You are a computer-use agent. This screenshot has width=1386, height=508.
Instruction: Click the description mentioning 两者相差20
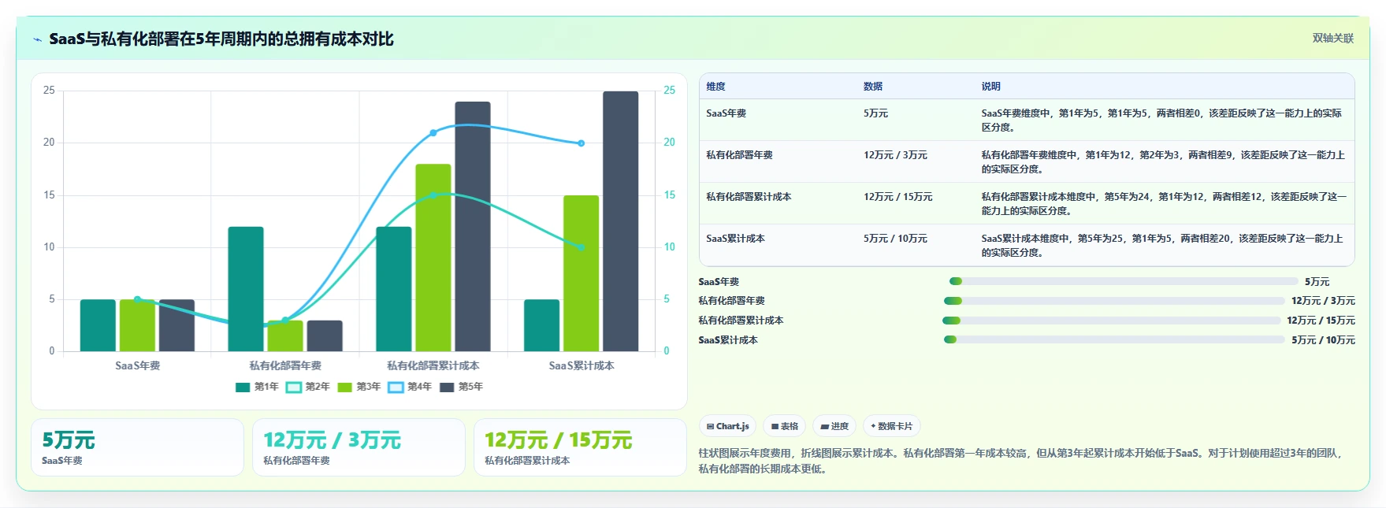[x=1162, y=246]
